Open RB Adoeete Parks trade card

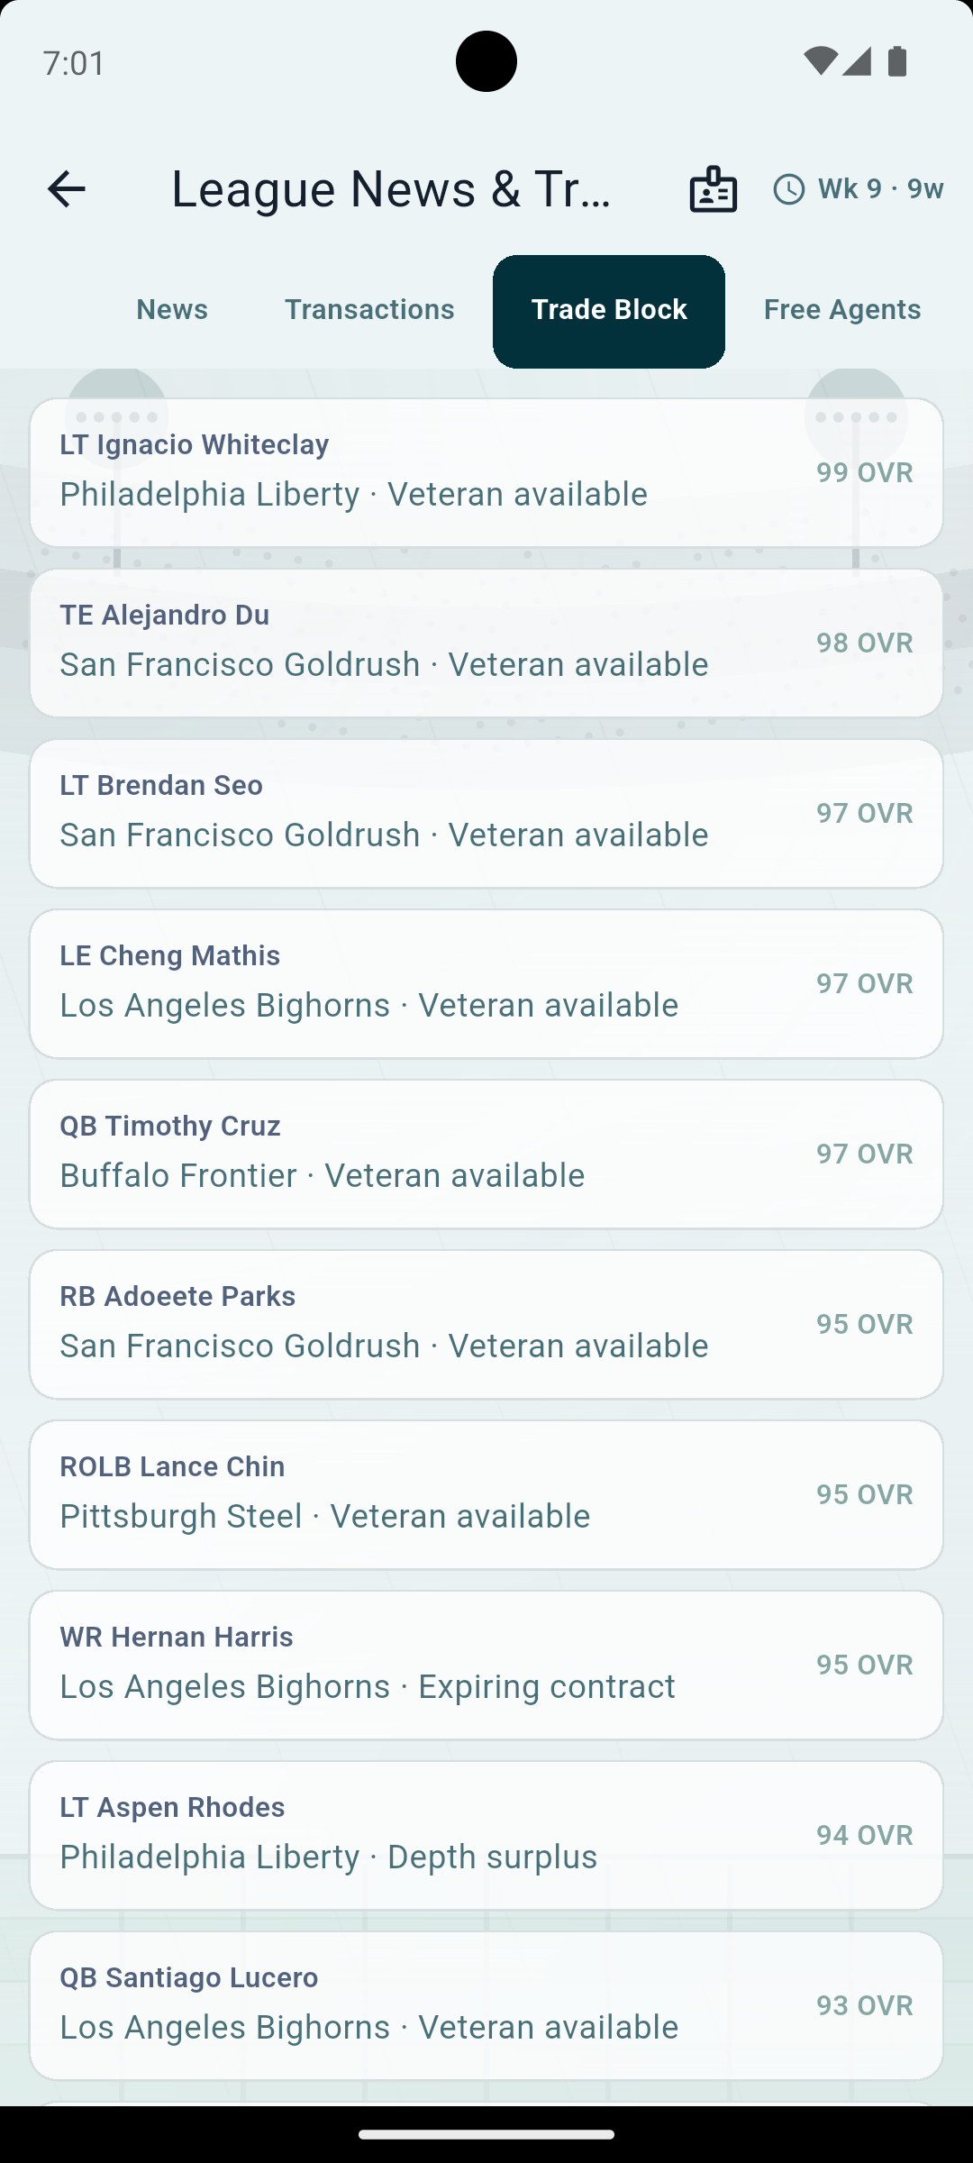(x=486, y=1324)
